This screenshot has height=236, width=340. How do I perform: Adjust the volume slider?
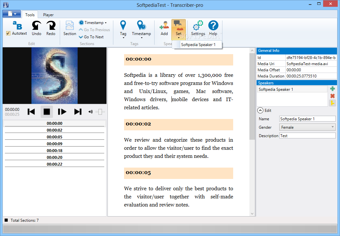coord(100,112)
